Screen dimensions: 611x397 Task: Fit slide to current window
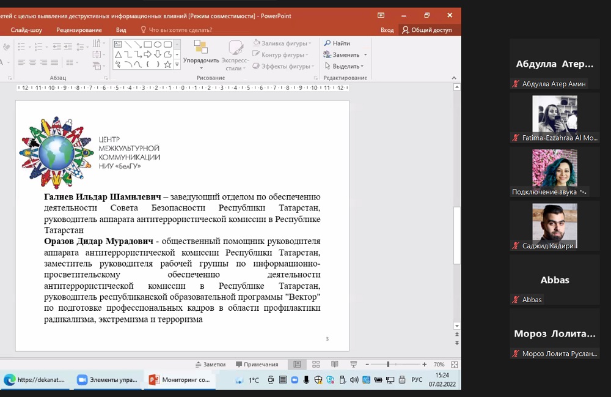tap(454, 365)
